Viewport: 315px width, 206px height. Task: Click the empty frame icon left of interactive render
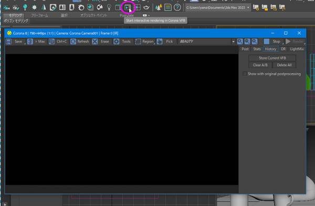pos(118,8)
